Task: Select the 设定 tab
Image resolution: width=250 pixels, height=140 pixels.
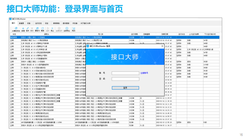Action: tap(47, 23)
